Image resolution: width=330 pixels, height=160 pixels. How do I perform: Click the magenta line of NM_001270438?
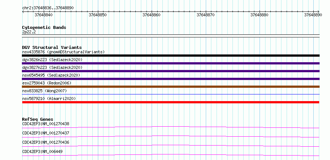point(171,127)
